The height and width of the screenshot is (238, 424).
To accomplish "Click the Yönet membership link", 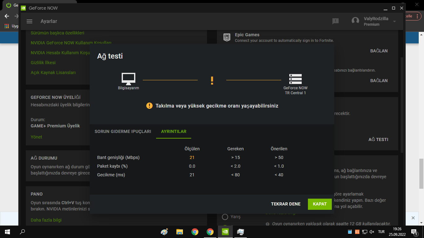I will click(x=36, y=137).
